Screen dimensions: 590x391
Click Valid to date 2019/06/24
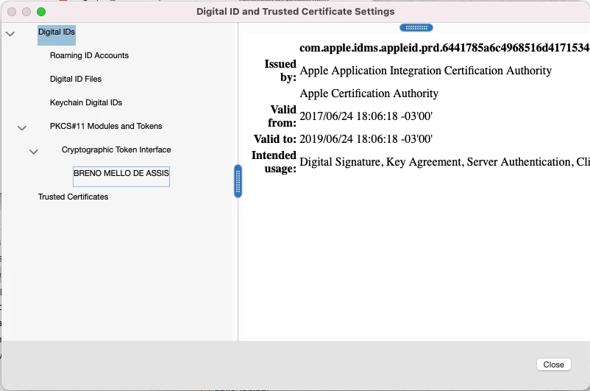pyautogui.click(x=366, y=139)
